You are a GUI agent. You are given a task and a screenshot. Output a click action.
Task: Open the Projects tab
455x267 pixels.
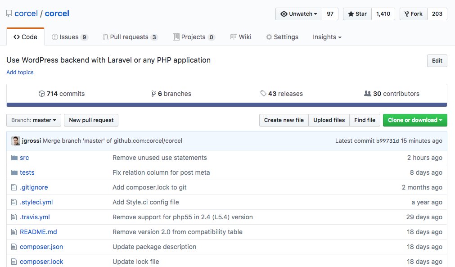pyautogui.click(x=194, y=37)
